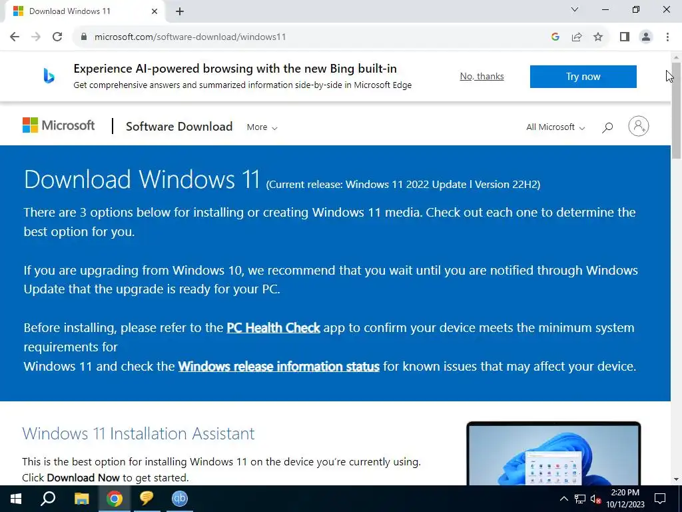Open the yellow chat bubble taskbar app

click(x=147, y=499)
